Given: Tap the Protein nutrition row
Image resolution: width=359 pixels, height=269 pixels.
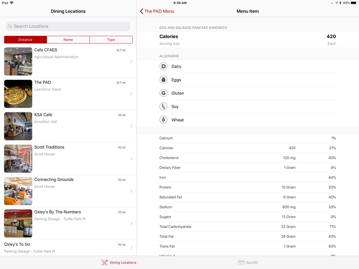Looking at the screenshot, I should pos(248,187).
